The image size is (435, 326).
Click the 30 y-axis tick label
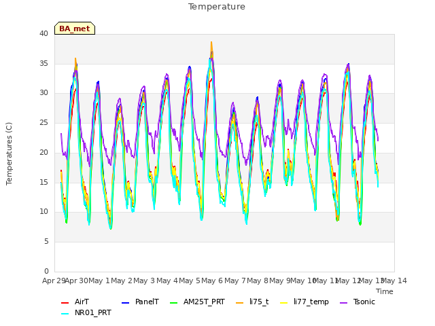click(43, 93)
